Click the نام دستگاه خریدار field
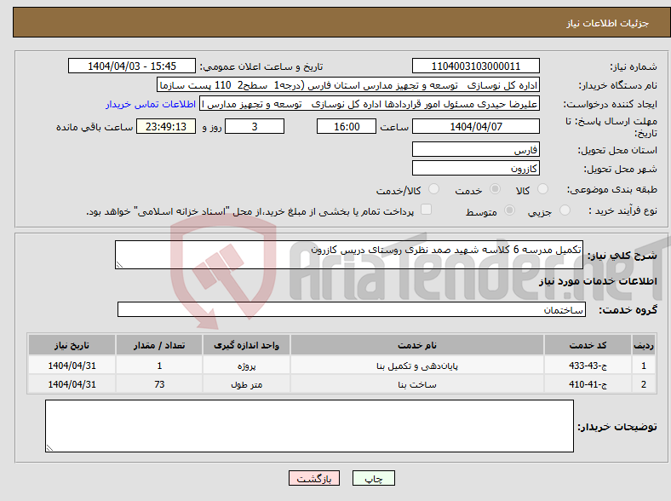 point(348,85)
